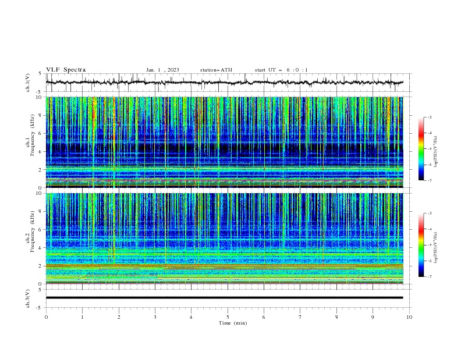Click the ch.2 spectrogram panel
461x356 pixels.
click(224, 238)
